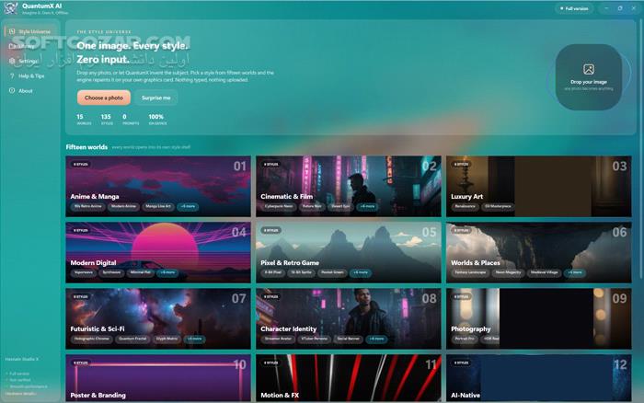
Task: Click the Fifteen worlds heading
Action: (86, 147)
